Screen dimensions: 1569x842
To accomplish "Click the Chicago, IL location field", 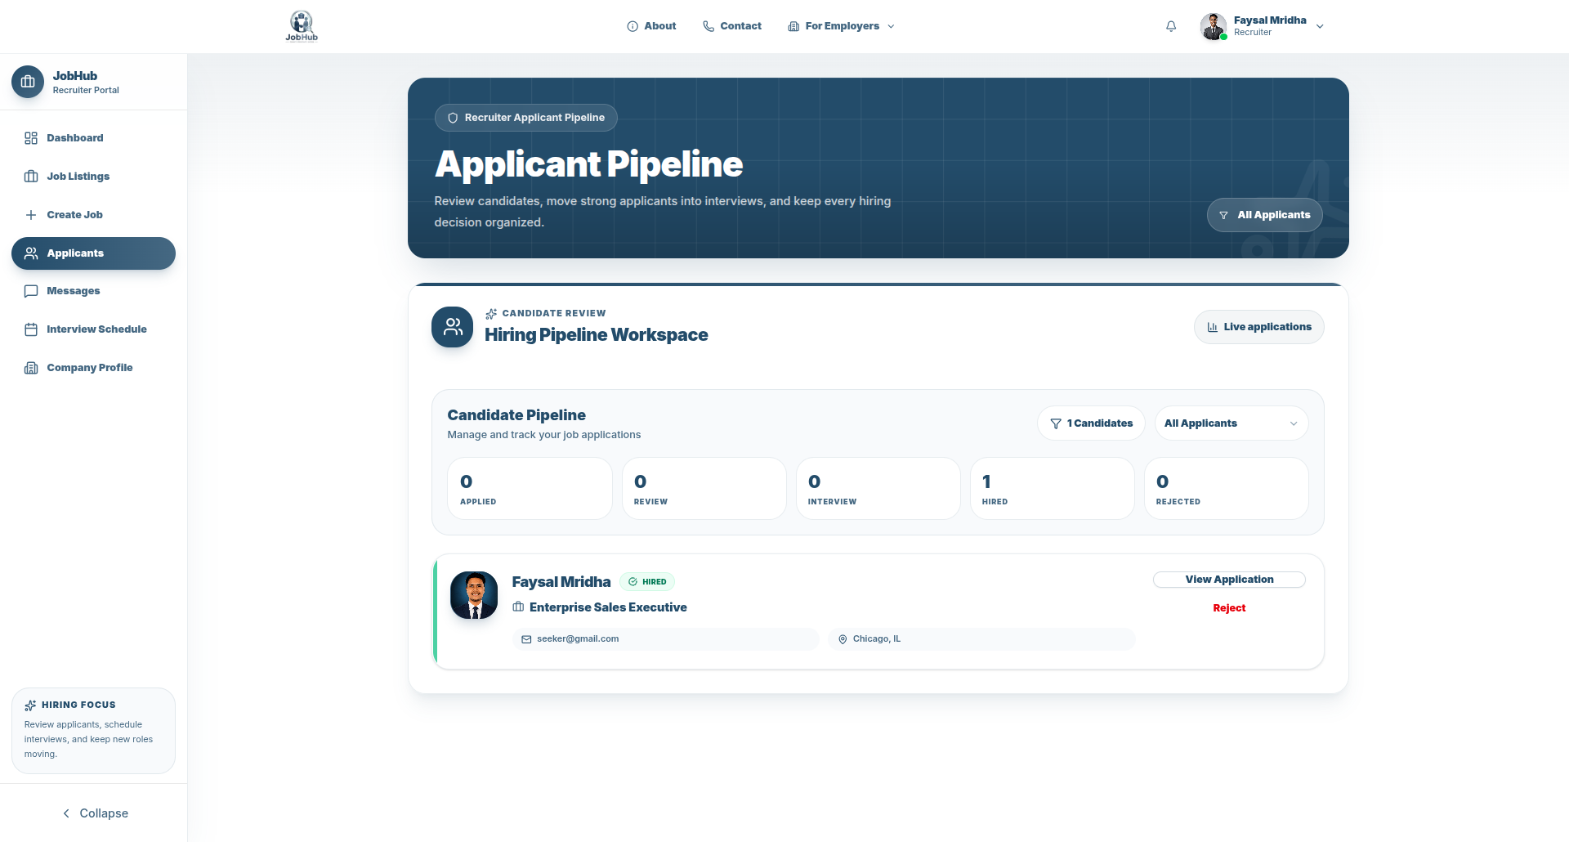I will (981, 639).
